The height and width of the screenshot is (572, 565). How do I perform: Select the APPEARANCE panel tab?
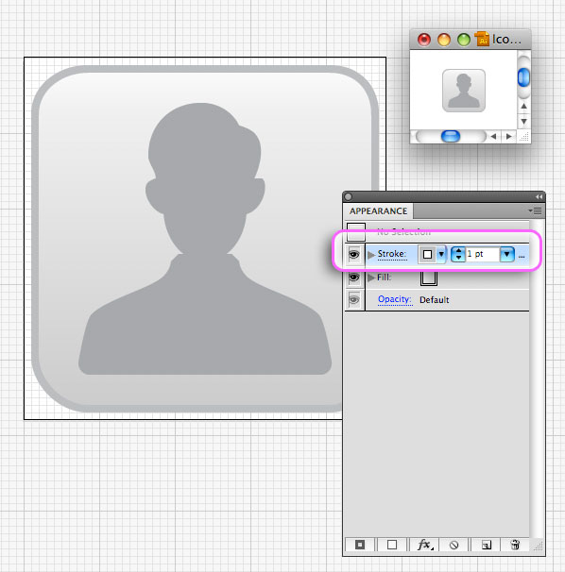[x=378, y=211]
